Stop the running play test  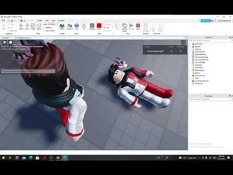[138, 27]
